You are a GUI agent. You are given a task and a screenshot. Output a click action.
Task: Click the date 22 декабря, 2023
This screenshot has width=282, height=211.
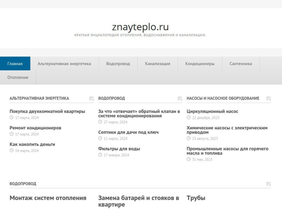click(x=206, y=118)
